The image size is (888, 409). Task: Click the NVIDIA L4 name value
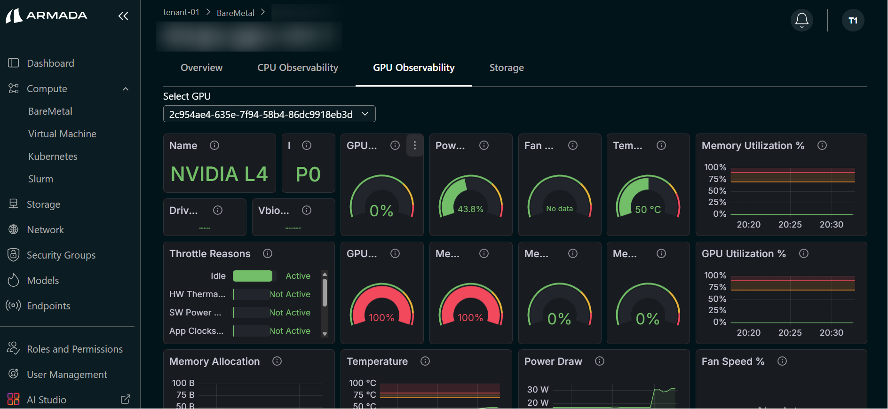[219, 174]
